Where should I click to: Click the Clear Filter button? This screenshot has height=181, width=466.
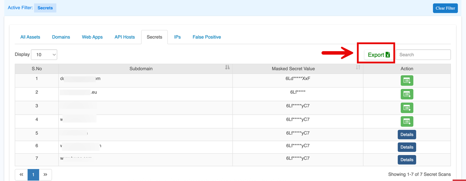(x=445, y=8)
